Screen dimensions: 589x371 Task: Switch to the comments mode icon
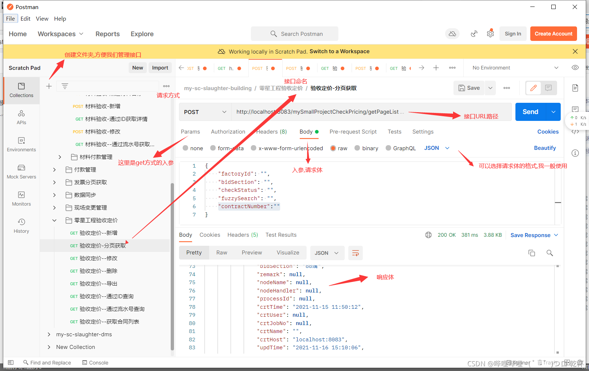(x=548, y=88)
